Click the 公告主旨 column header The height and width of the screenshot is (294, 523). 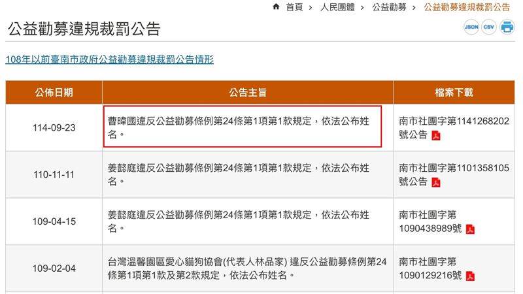pyautogui.click(x=248, y=93)
